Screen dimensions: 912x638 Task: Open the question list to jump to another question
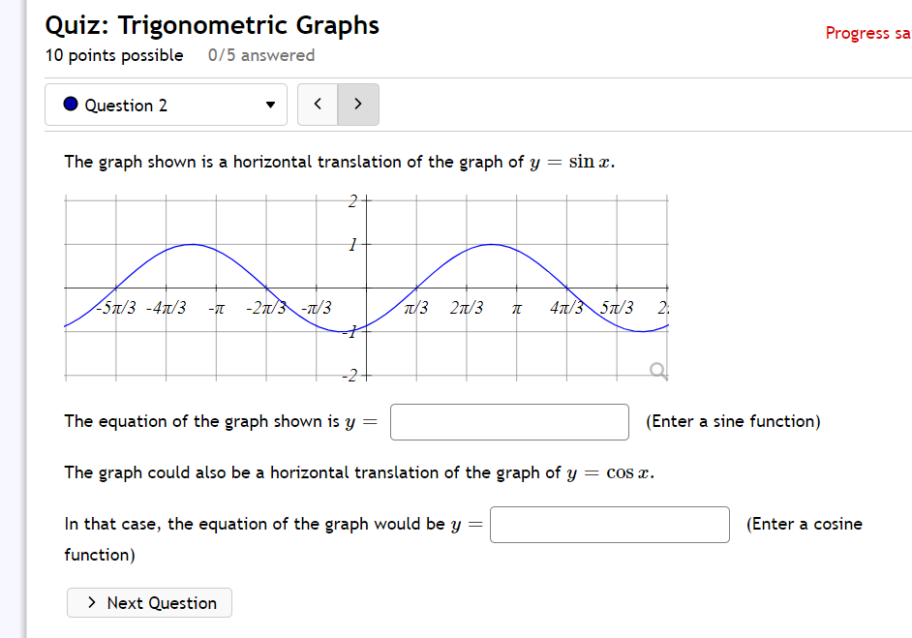pos(165,104)
